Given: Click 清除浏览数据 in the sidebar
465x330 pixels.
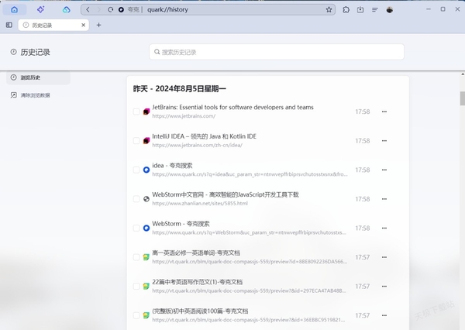Looking at the screenshot, I should tap(35, 95).
